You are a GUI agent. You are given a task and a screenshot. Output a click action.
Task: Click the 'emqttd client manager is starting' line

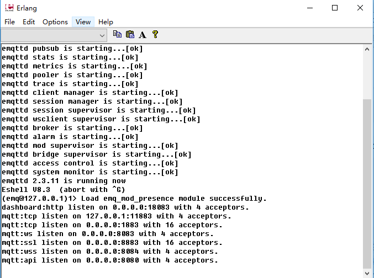coord(90,93)
